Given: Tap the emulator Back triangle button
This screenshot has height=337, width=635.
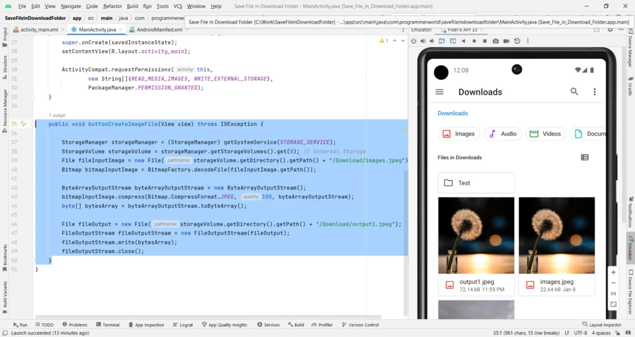Looking at the screenshot, I should 463,41.
